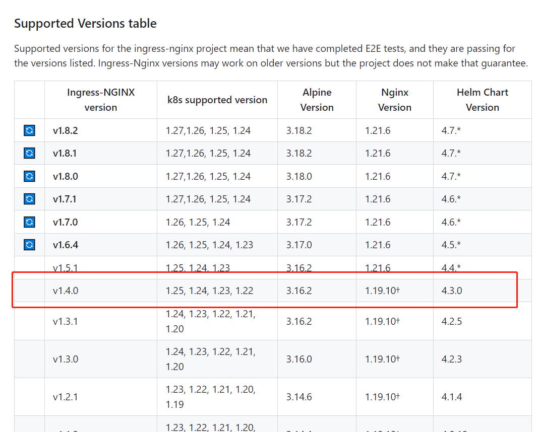Click the refresh icon beside v1.7.0
This screenshot has height=432, width=540.
(29, 222)
